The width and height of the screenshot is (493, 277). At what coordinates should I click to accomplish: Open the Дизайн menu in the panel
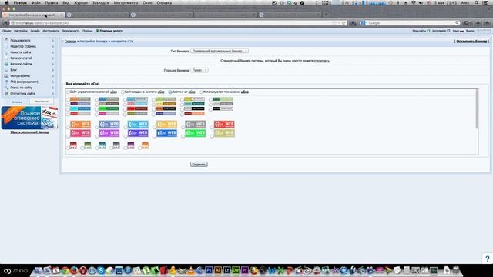tap(35, 31)
